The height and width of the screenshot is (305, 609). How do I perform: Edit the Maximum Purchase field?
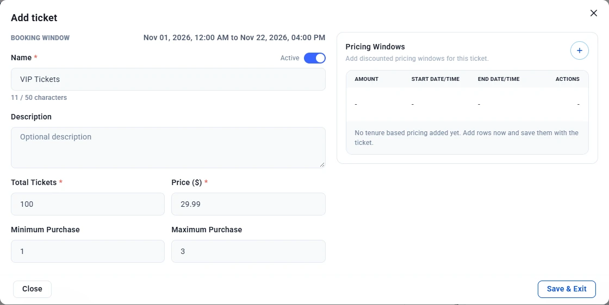coord(248,251)
